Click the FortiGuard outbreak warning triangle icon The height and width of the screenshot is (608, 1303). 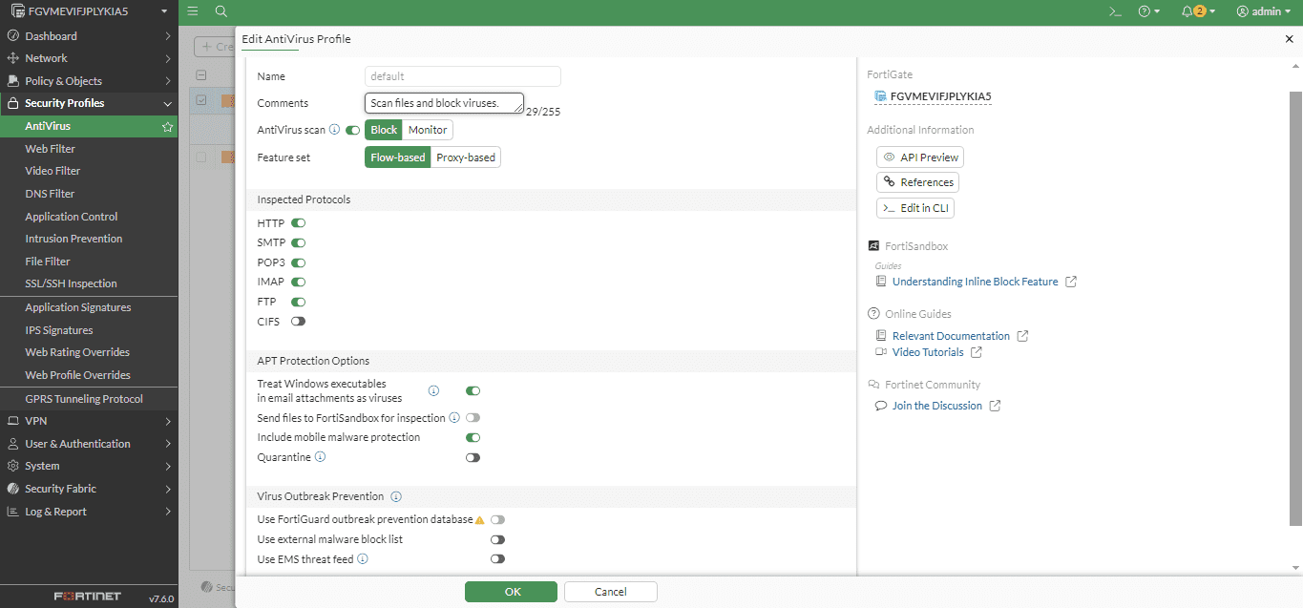tap(480, 520)
